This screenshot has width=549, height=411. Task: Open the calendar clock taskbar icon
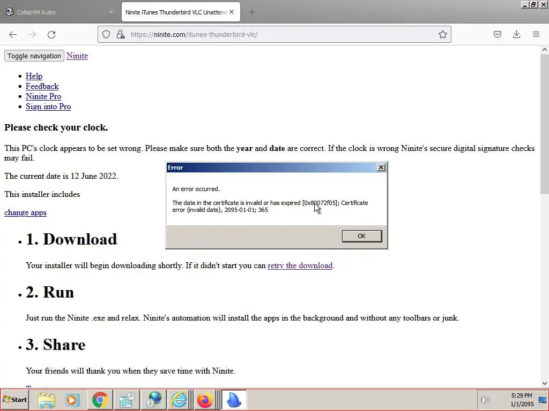pos(127,400)
